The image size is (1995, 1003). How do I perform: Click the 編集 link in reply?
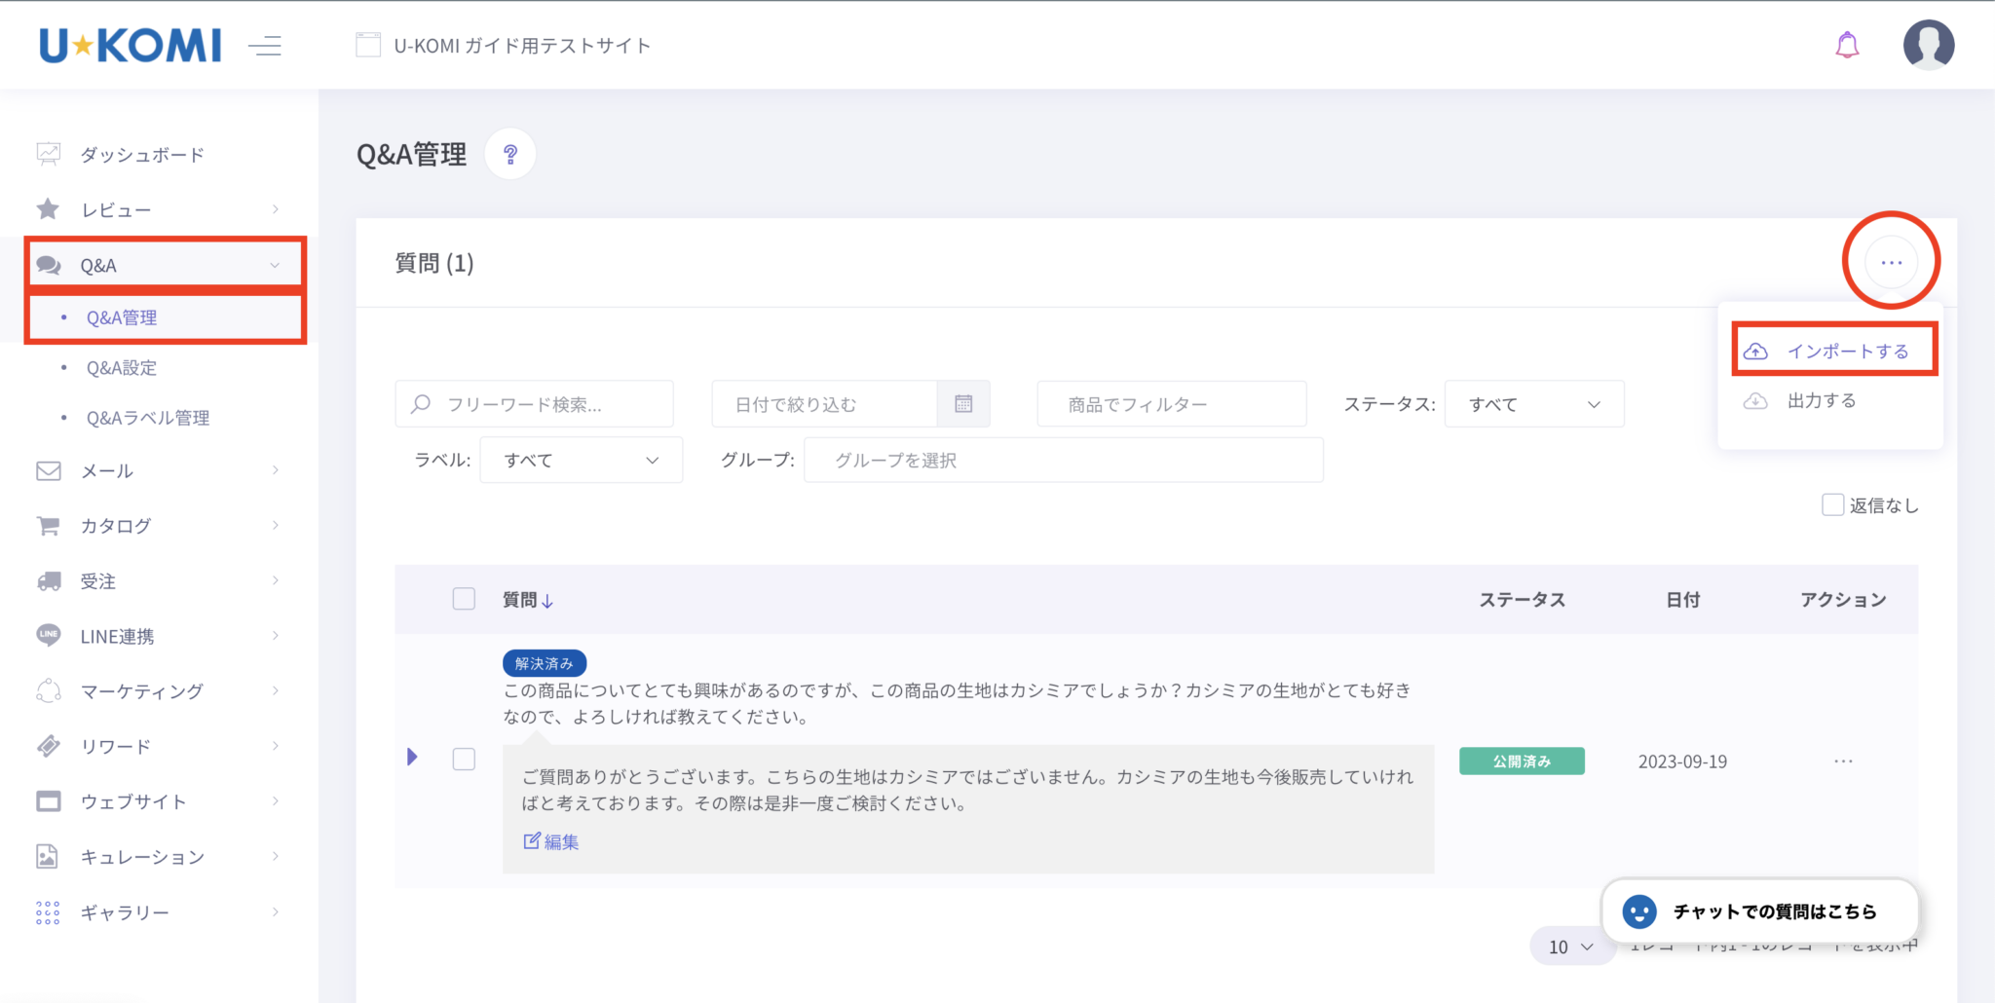tap(551, 841)
